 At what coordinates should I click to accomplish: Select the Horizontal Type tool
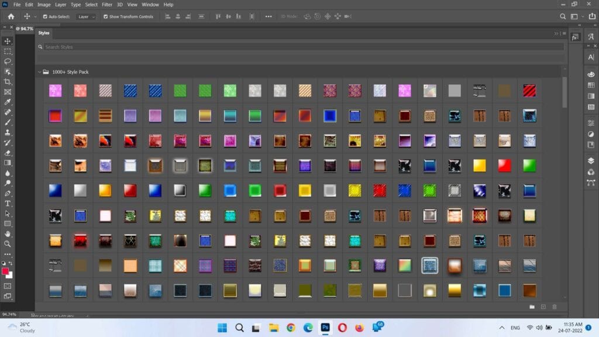pos(8,204)
